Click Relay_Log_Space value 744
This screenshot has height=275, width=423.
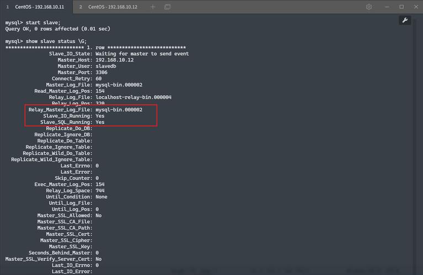[100, 190]
